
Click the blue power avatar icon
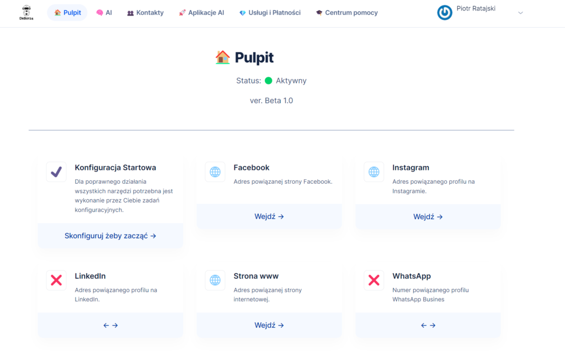point(444,13)
